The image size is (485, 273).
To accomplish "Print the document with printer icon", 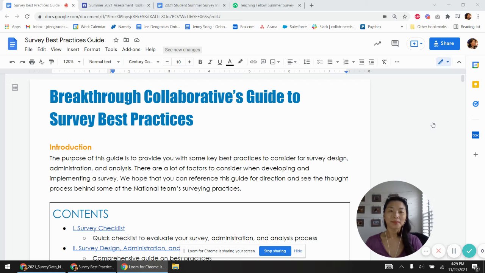I will click(x=32, y=62).
